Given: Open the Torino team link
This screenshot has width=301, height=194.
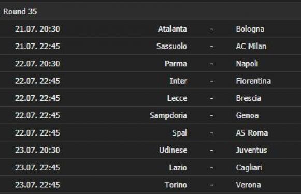Looking at the screenshot, I should (176, 185).
